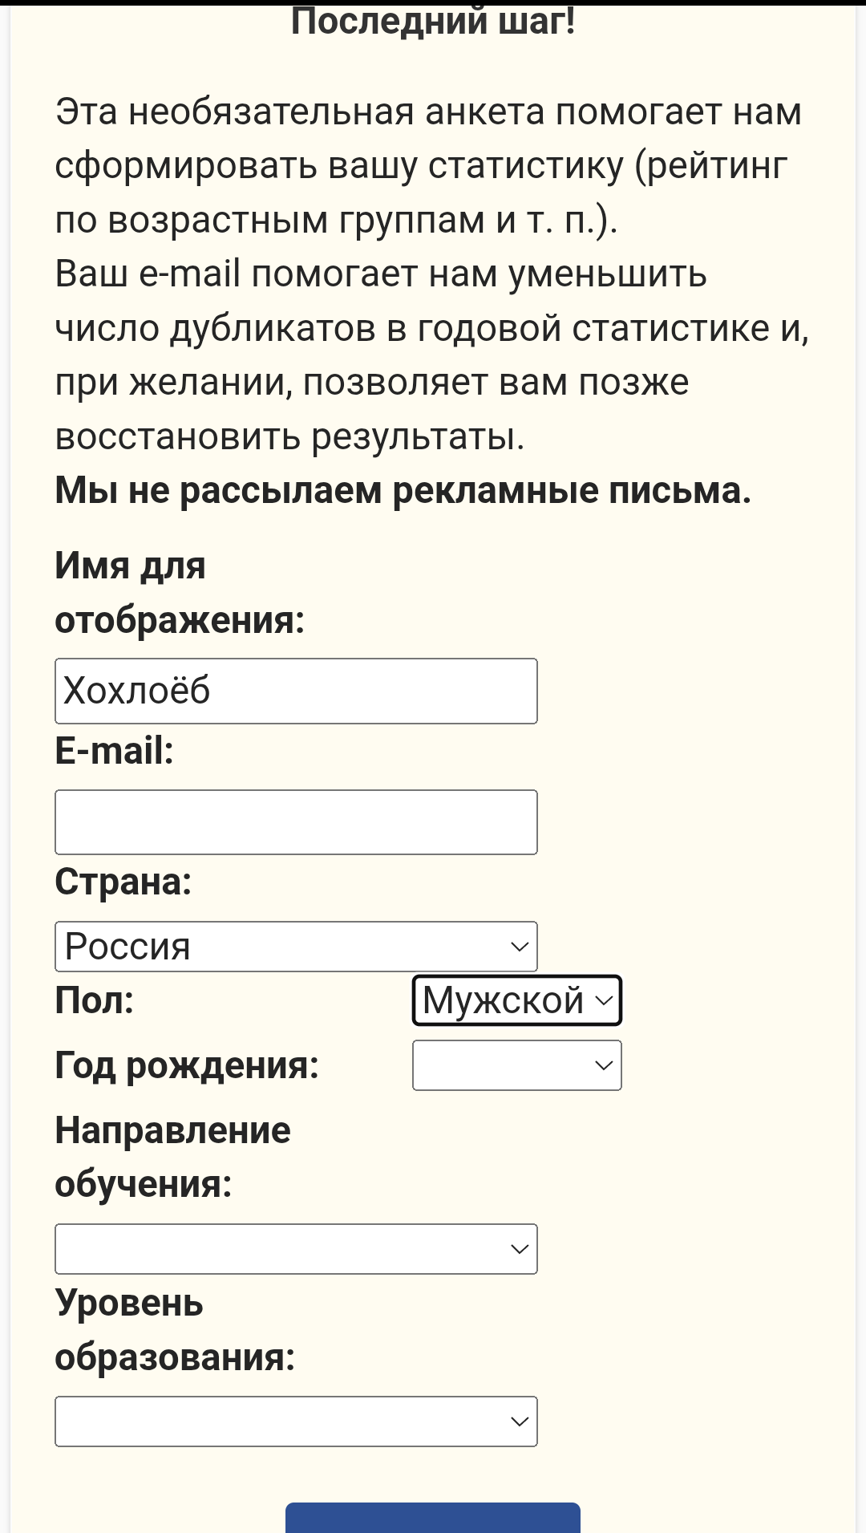866x1533 pixels.
Task: Tap the "Направление обучения:" label
Action: tap(172, 1157)
